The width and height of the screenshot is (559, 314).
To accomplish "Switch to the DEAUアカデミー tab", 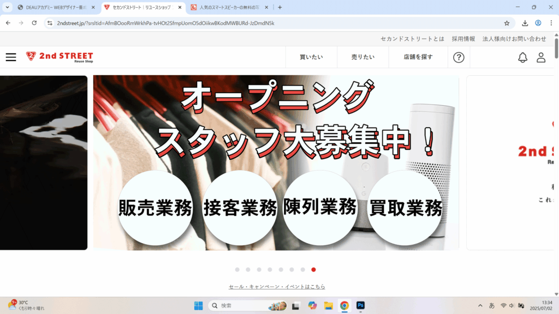I will click(55, 7).
